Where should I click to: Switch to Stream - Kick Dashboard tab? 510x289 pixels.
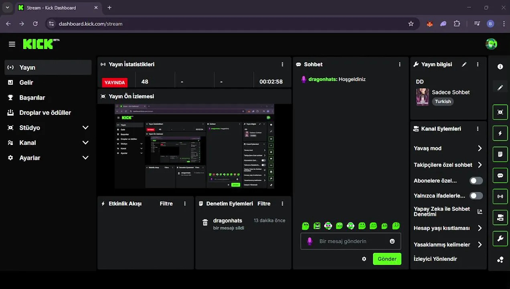click(58, 8)
